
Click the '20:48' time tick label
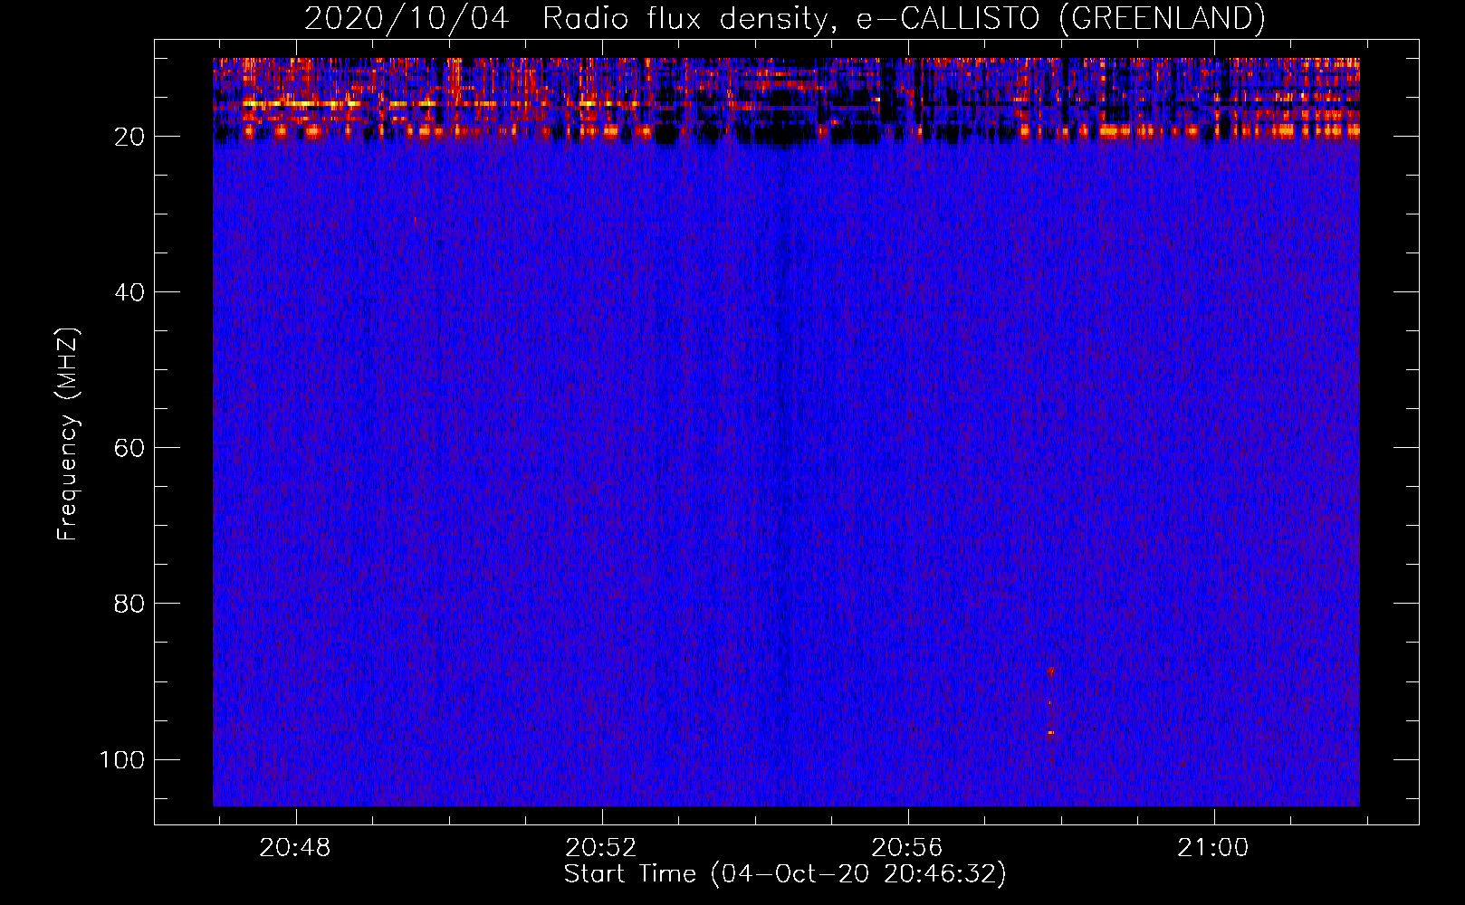295,848
